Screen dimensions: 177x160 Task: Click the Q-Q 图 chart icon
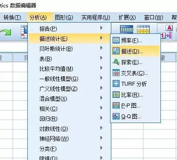tap(116, 117)
